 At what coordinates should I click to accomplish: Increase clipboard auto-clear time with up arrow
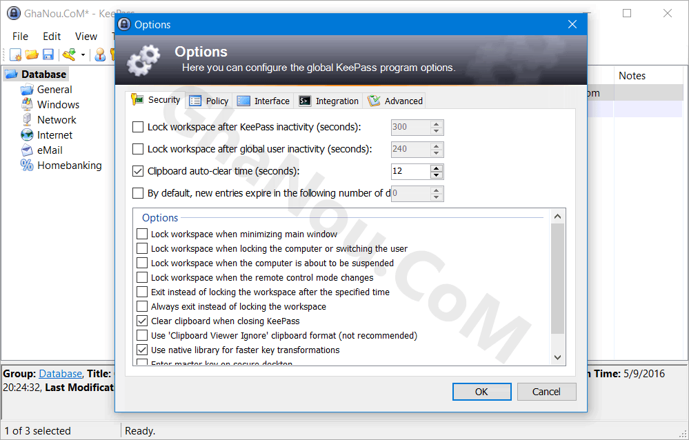click(x=437, y=168)
